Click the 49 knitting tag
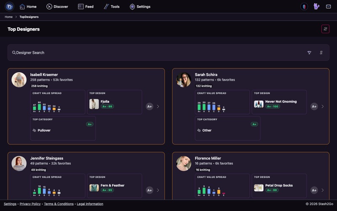 click(38, 170)
